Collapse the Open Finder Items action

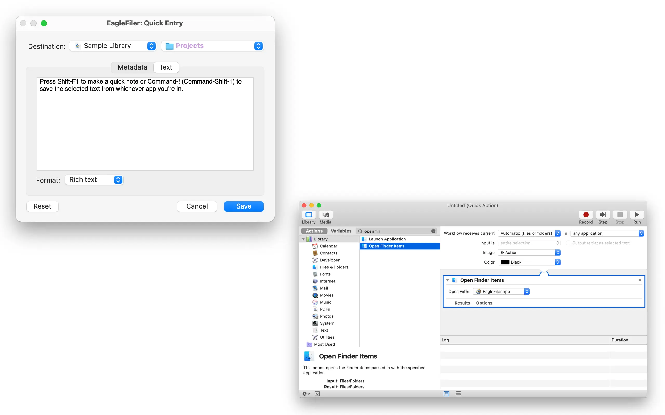[x=447, y=280]
